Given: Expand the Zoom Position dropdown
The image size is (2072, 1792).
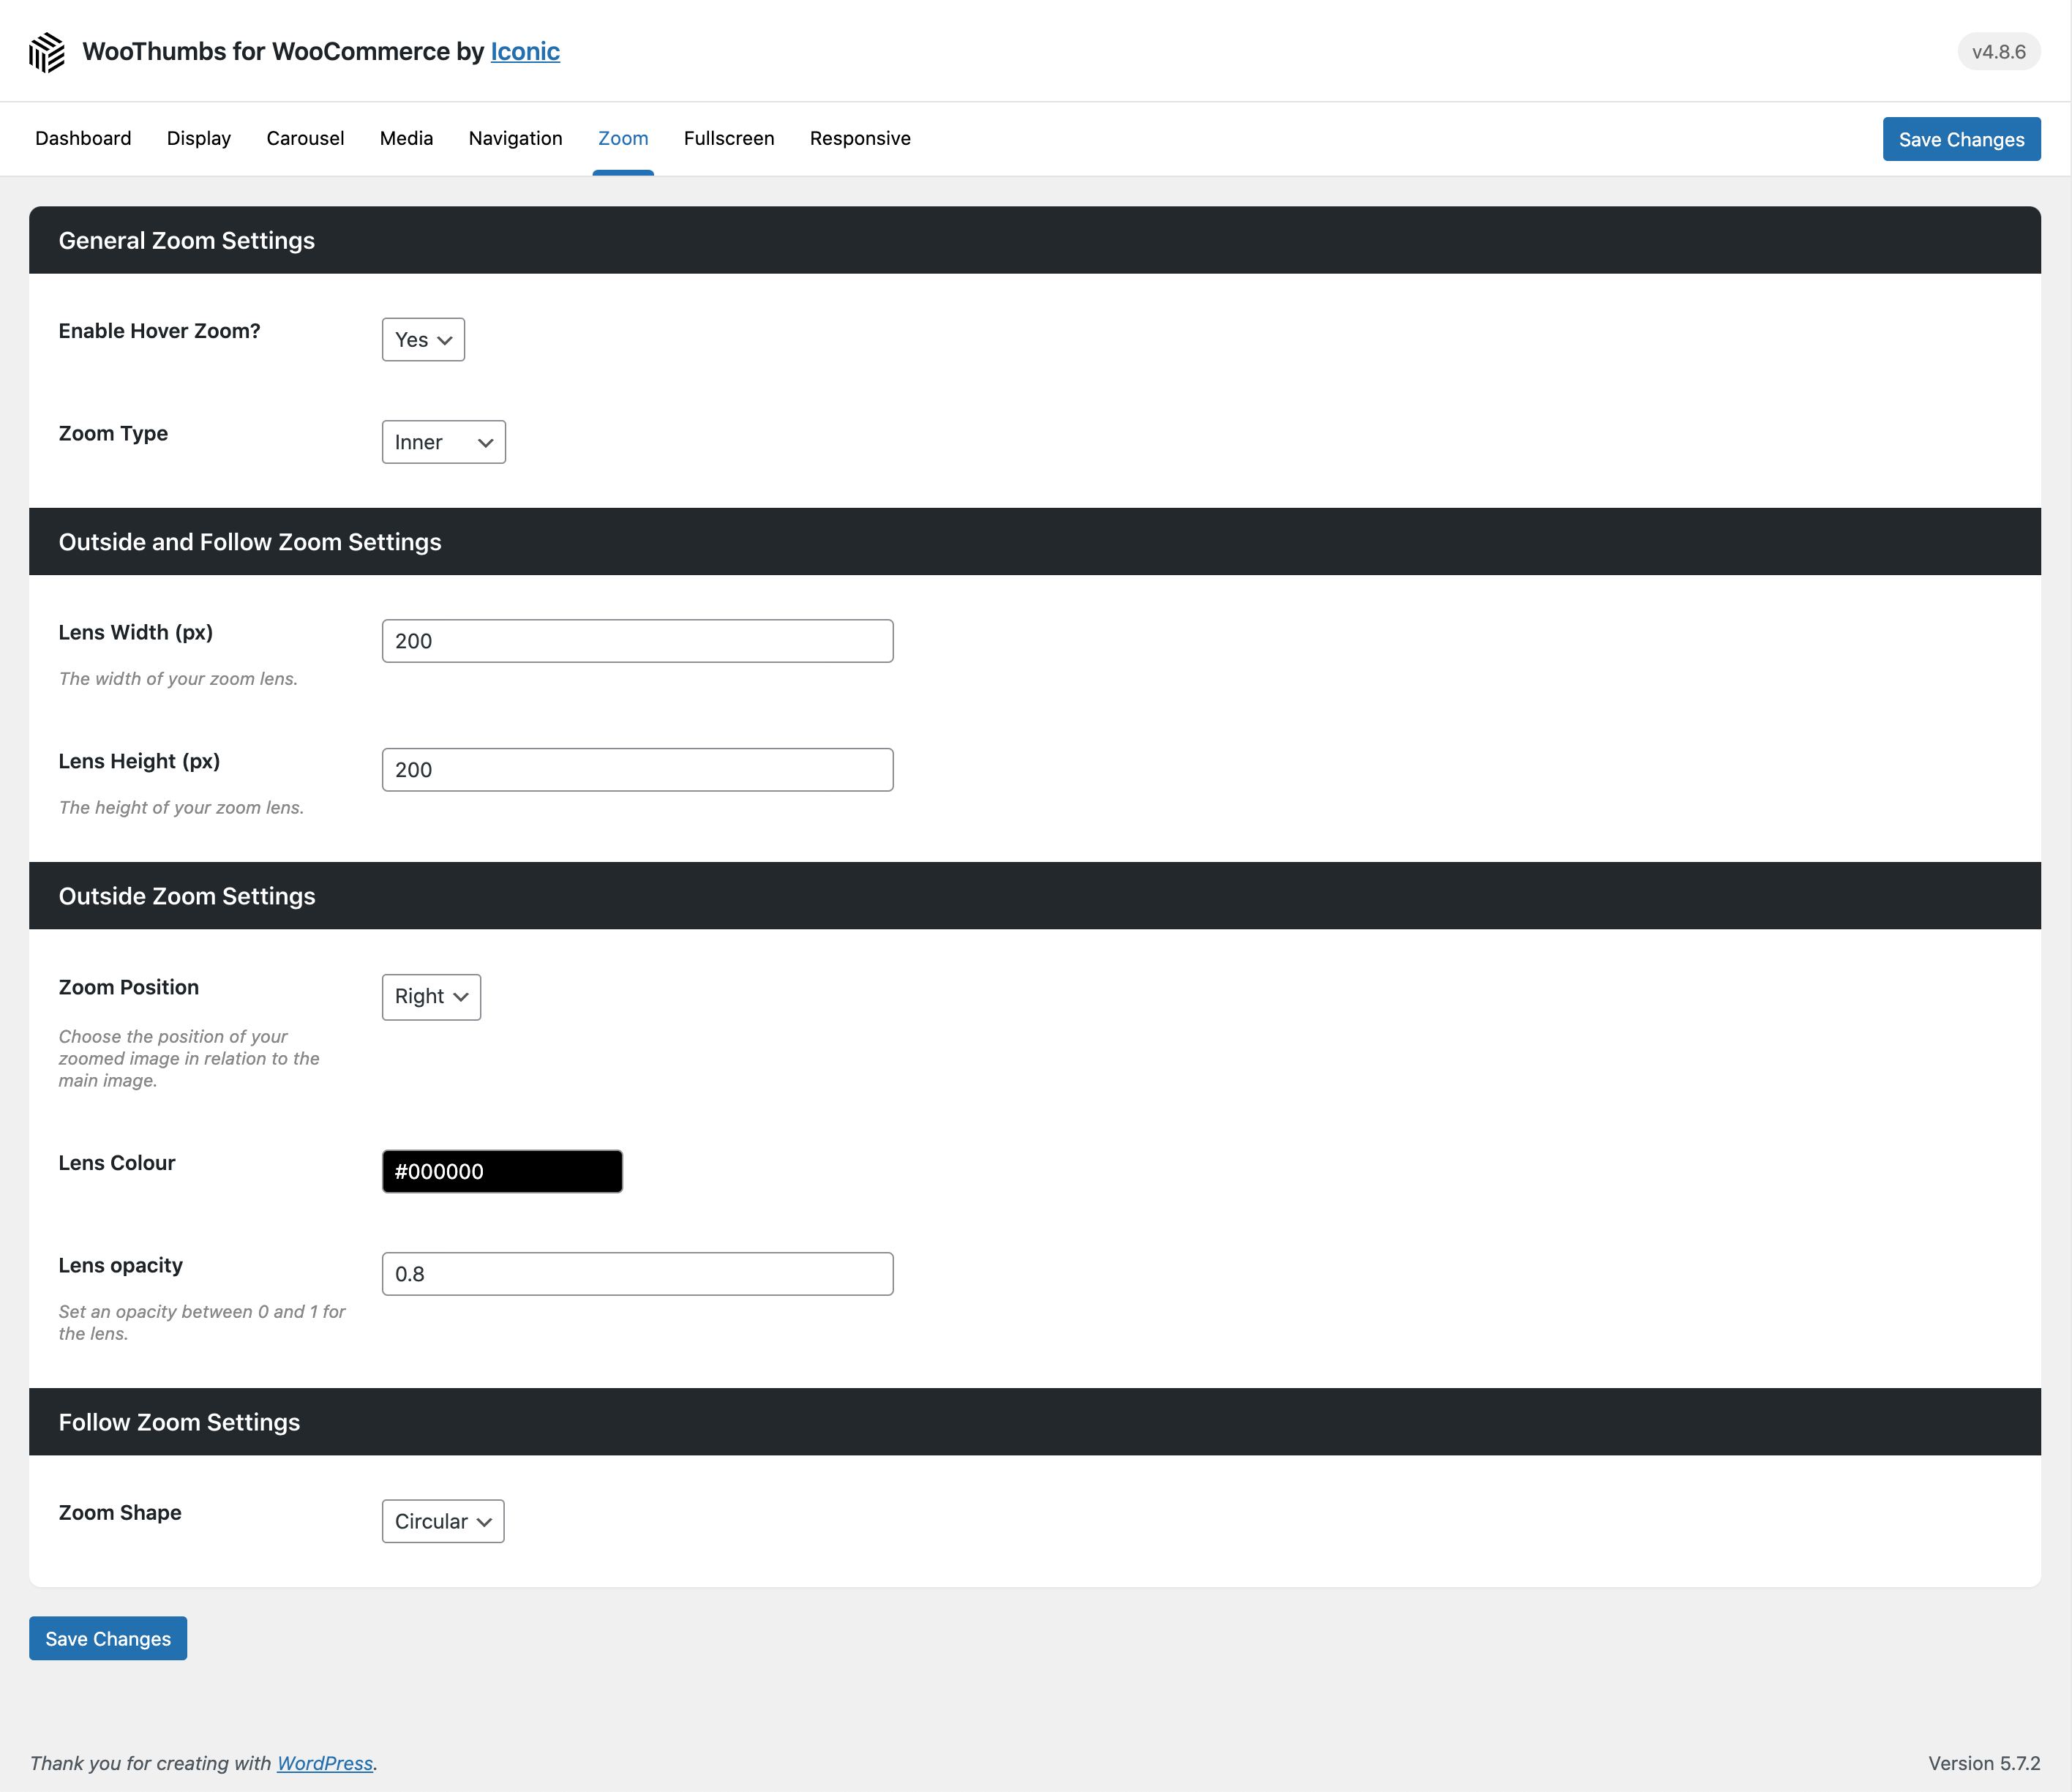Looking at the screenshot, I should tap(431, 997).
